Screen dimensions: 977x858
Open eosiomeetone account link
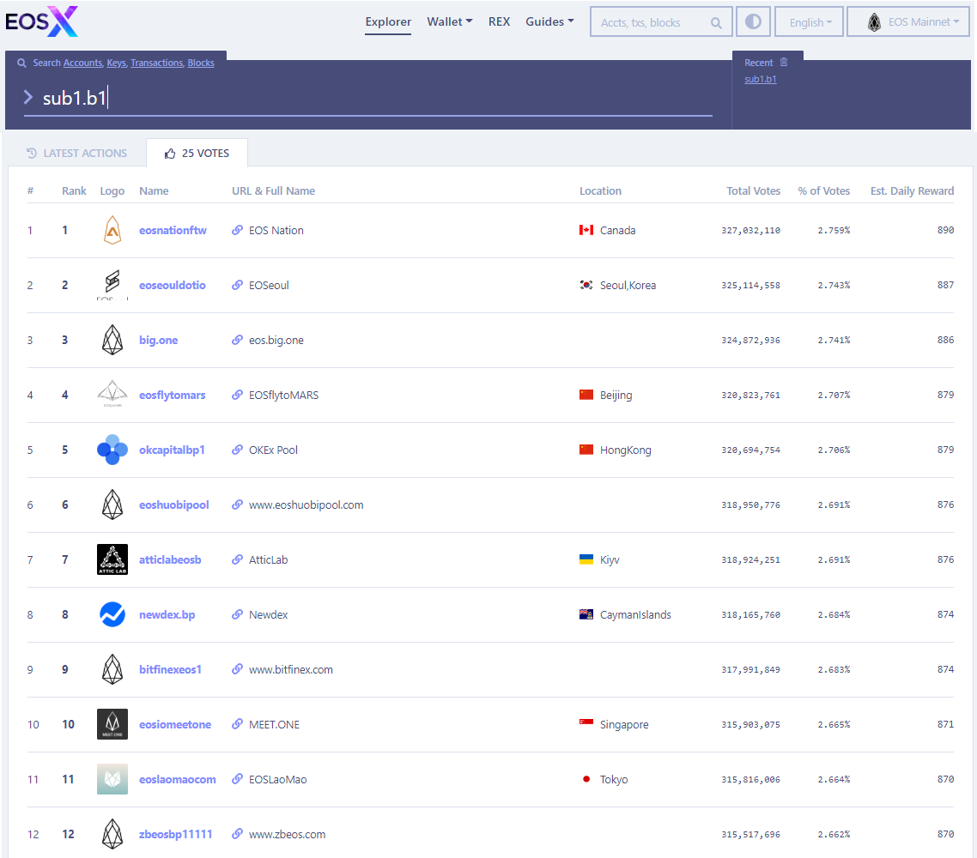tap(175, 724)
